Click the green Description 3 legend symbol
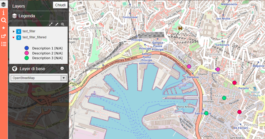 coord(27,58)
